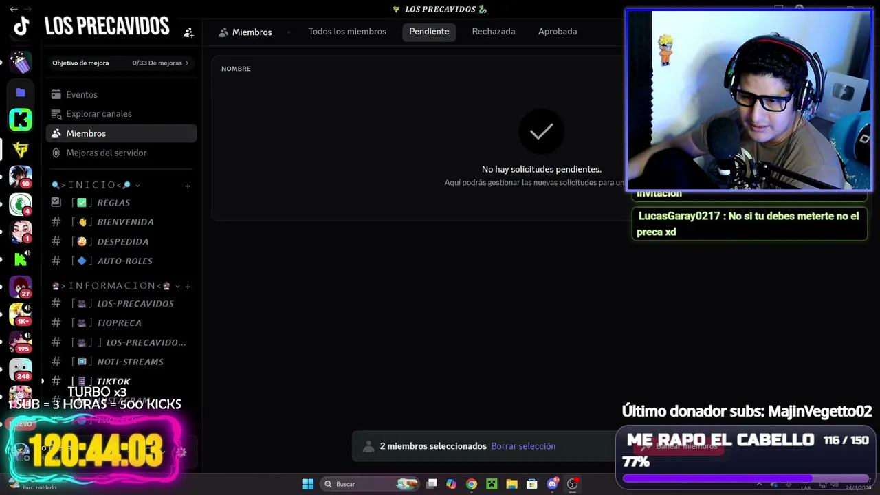Open the weather widget showing Parc. nublado
The image size is (880, 495).
pos(31,485)
